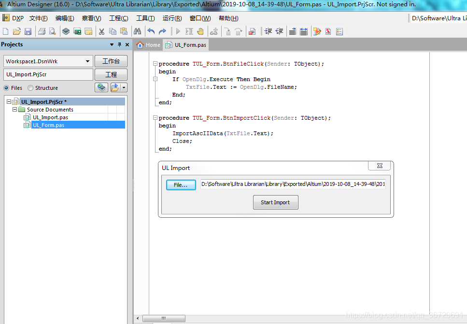Click the file path field in UL Import

coord(293,184)
